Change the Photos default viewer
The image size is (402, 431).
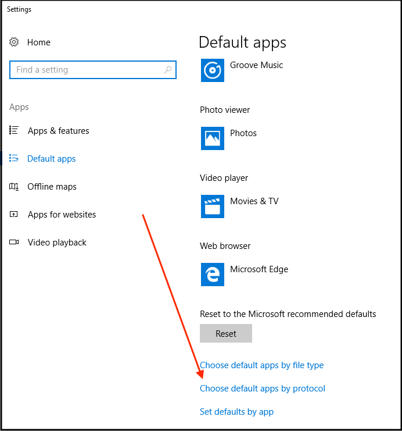[x=243, y=133]
